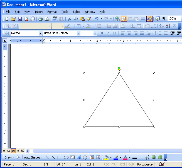
Task: Click the 100% zoom input field
Action: point(174,18)
